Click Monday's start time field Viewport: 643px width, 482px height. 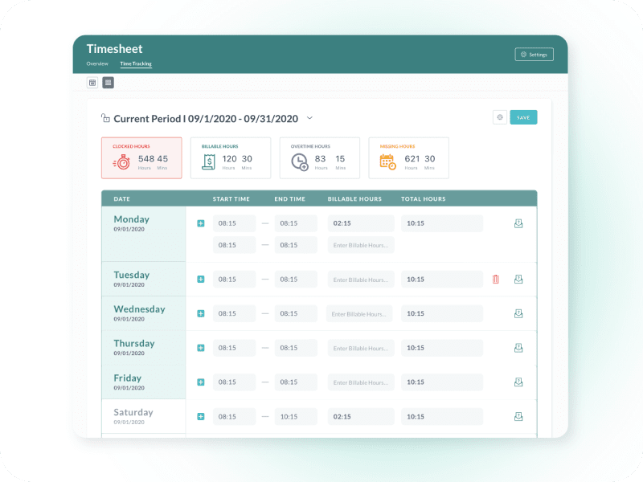coord(233,223)
